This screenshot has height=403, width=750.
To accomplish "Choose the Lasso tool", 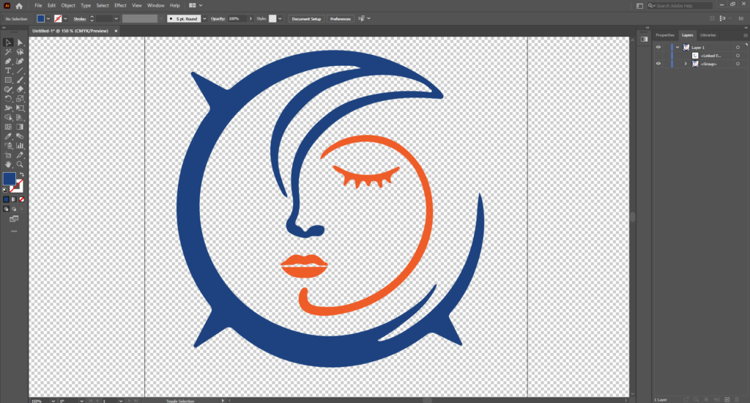I will pos(20,52).
